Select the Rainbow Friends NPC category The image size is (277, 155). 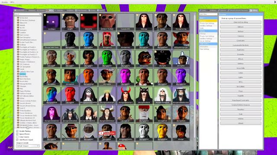(x=25, y=94)
